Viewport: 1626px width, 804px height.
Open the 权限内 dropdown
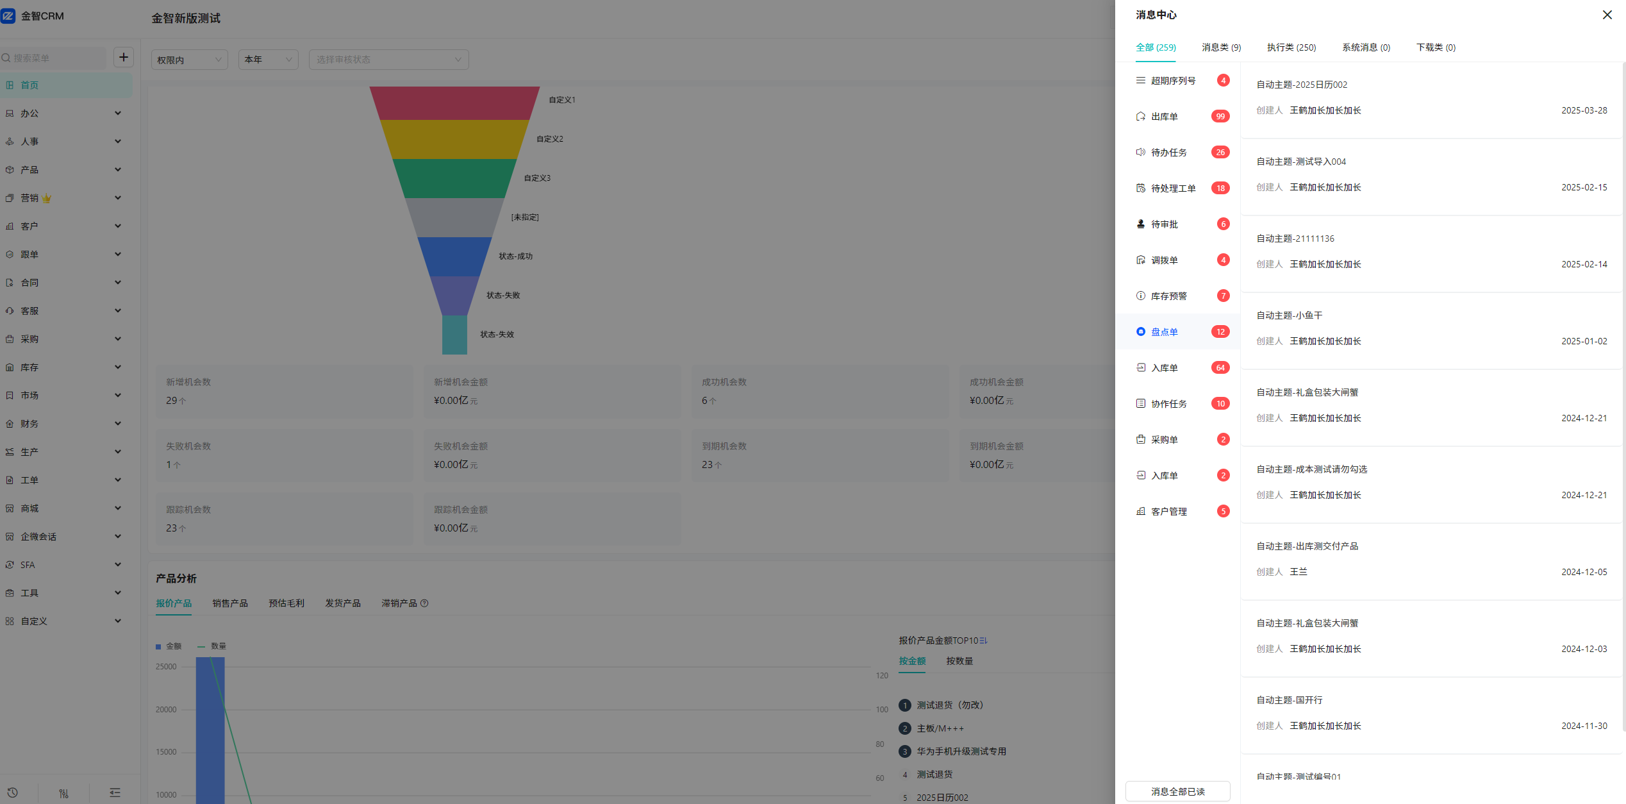point(190,60)
